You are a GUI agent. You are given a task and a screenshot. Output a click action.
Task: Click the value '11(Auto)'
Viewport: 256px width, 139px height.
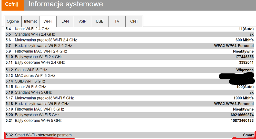(x=246, y=29)
